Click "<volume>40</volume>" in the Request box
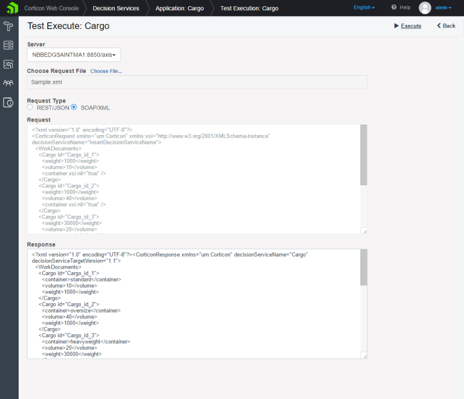 [x=69, y=198]
